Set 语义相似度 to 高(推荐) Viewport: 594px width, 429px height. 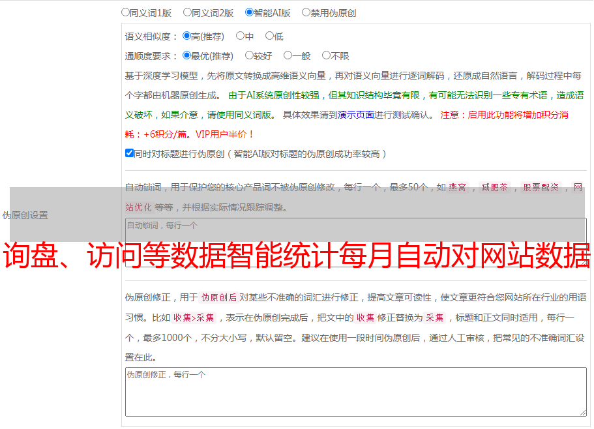186,36
